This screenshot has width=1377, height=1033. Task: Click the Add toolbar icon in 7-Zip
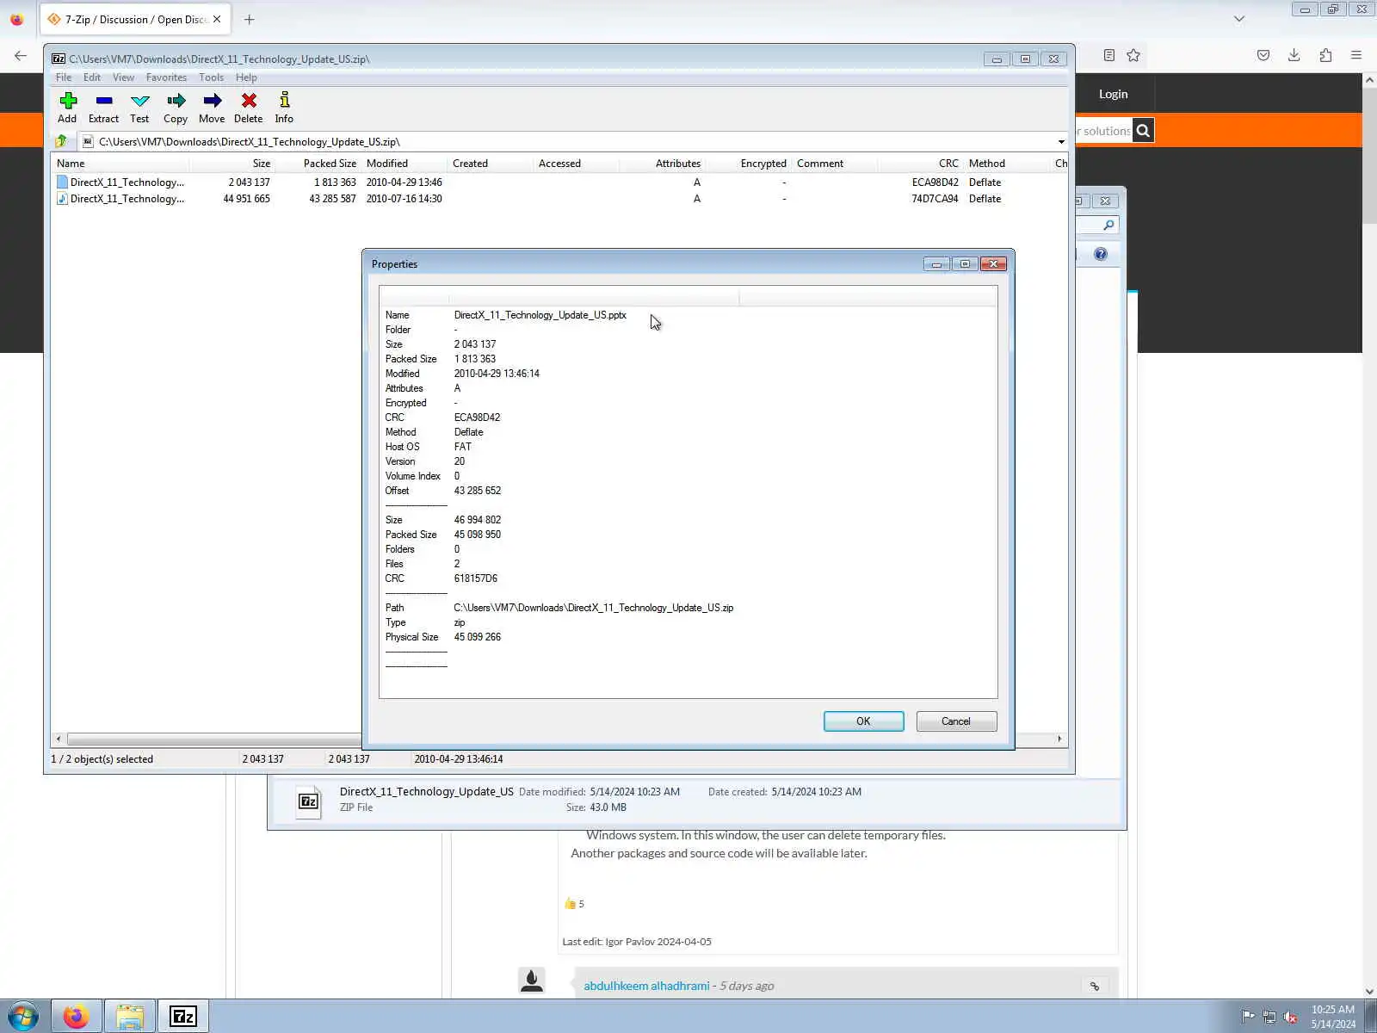68,108
